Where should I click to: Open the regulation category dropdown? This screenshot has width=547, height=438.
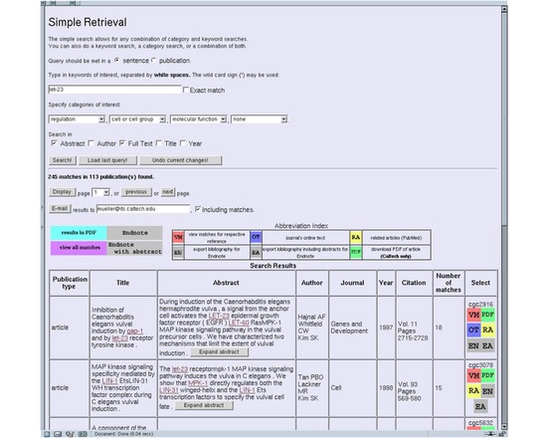click(x=77, y=119)
